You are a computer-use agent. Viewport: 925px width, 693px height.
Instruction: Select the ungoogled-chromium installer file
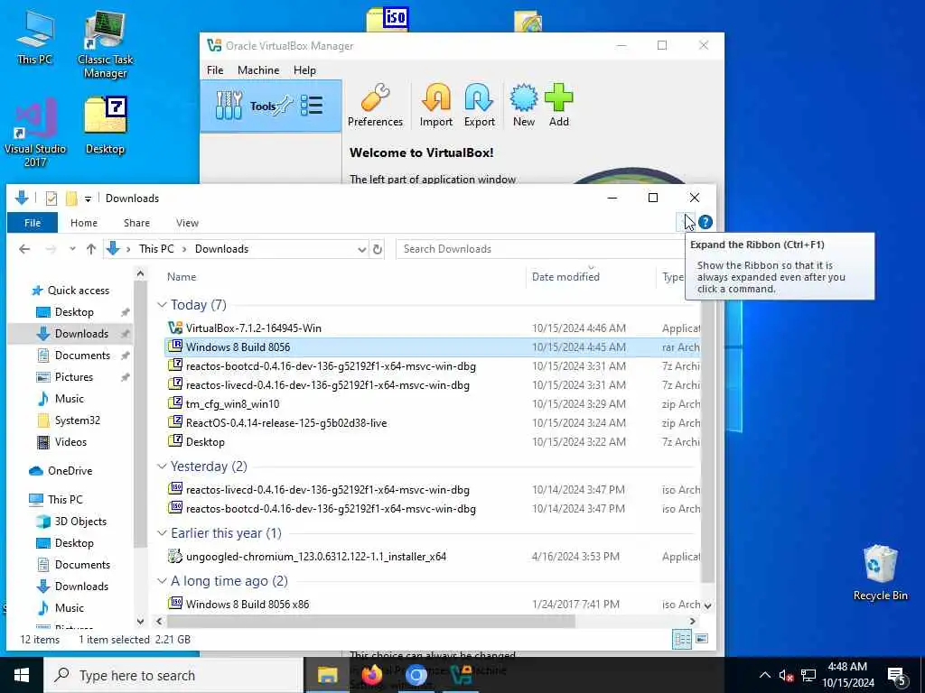click(x=315, y=556)
